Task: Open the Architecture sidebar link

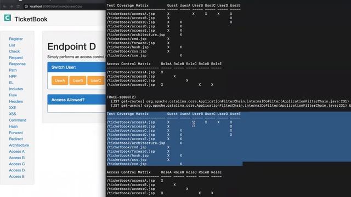Action: point(19,145)
